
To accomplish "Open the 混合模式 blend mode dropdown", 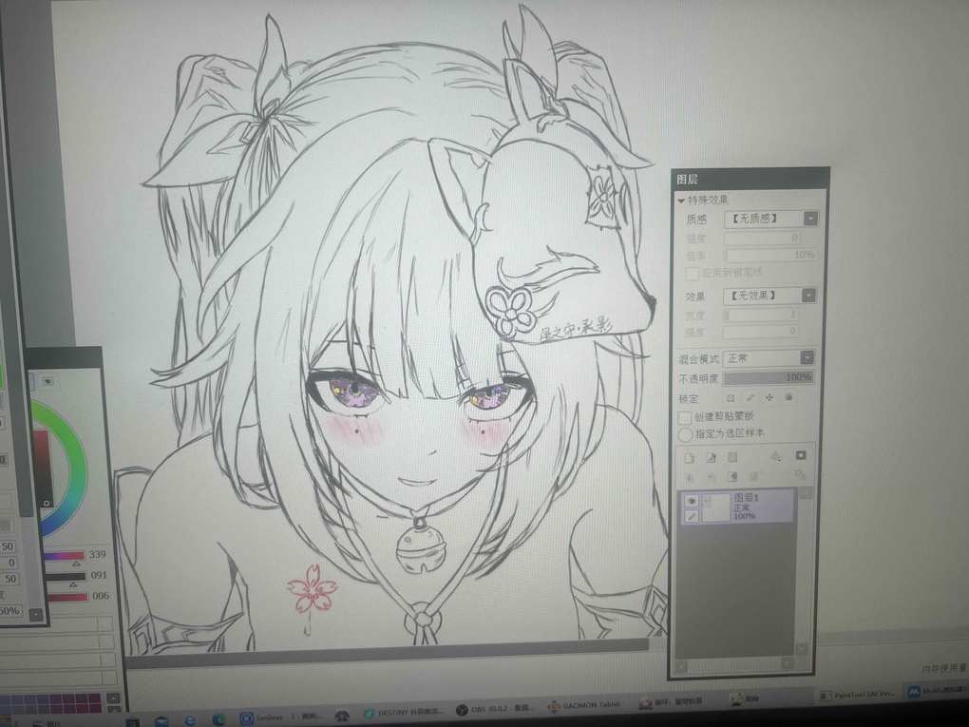I will click(x=807, y=358).
